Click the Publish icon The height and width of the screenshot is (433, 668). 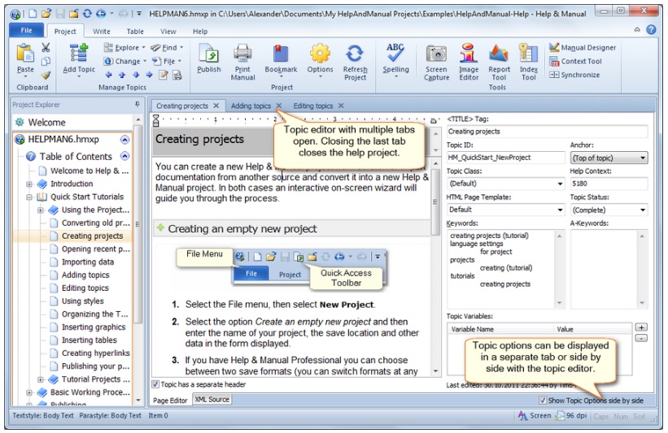point(209,54)
